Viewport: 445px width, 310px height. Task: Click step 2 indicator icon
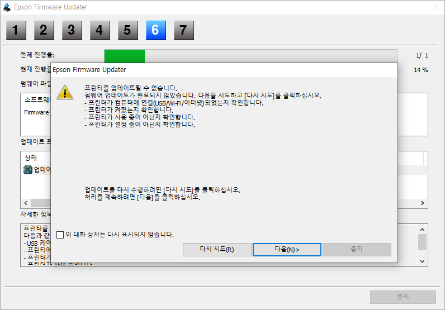coord(44,30)
